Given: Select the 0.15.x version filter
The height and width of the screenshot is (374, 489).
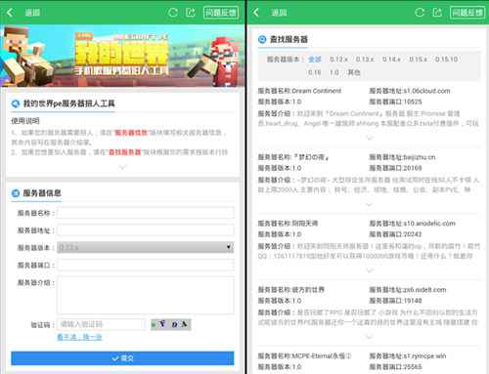Looking at the screenshot, I should [x=418, y=60].
